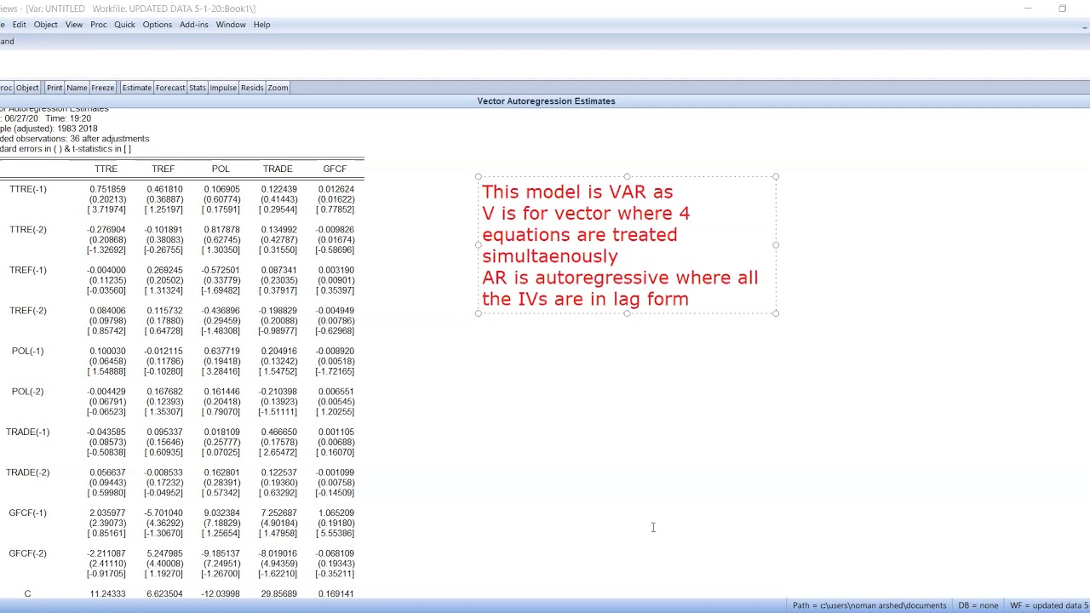1090x613 pixels.
Task: Click the Estimate toolbar button
Action: [x=136, y=88]
